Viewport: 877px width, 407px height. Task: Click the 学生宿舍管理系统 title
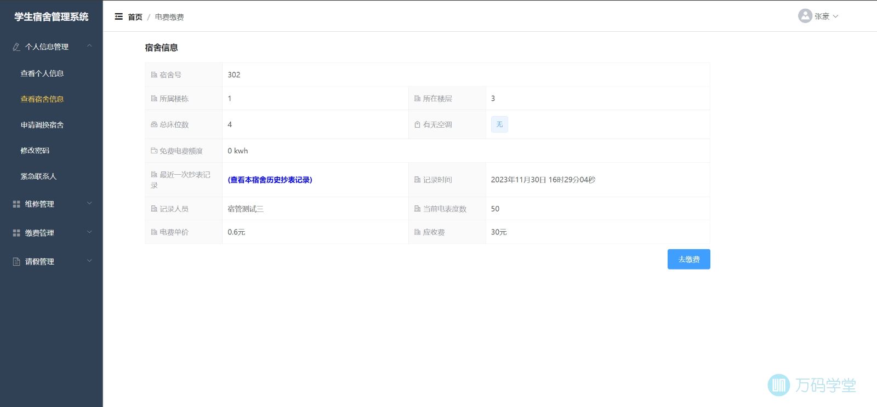point(52,17)
